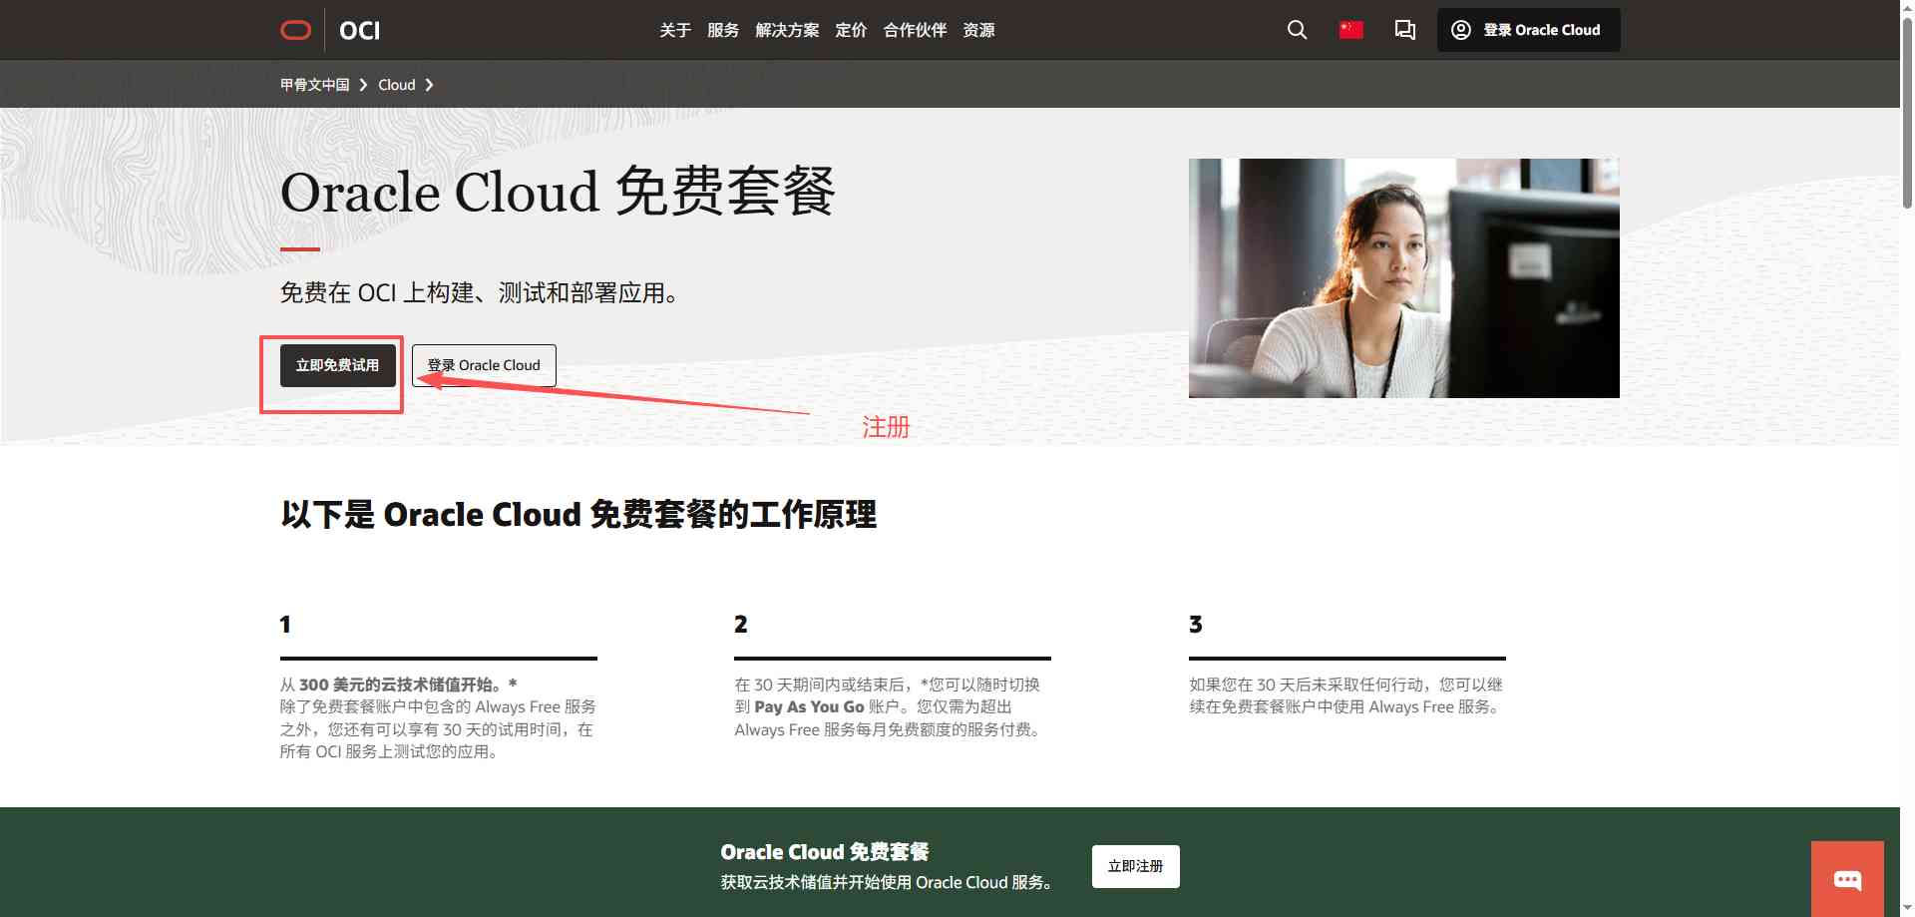Click the OCI text logo
The height and width of the screenshot is (917, 1915).
click(359, 30)
